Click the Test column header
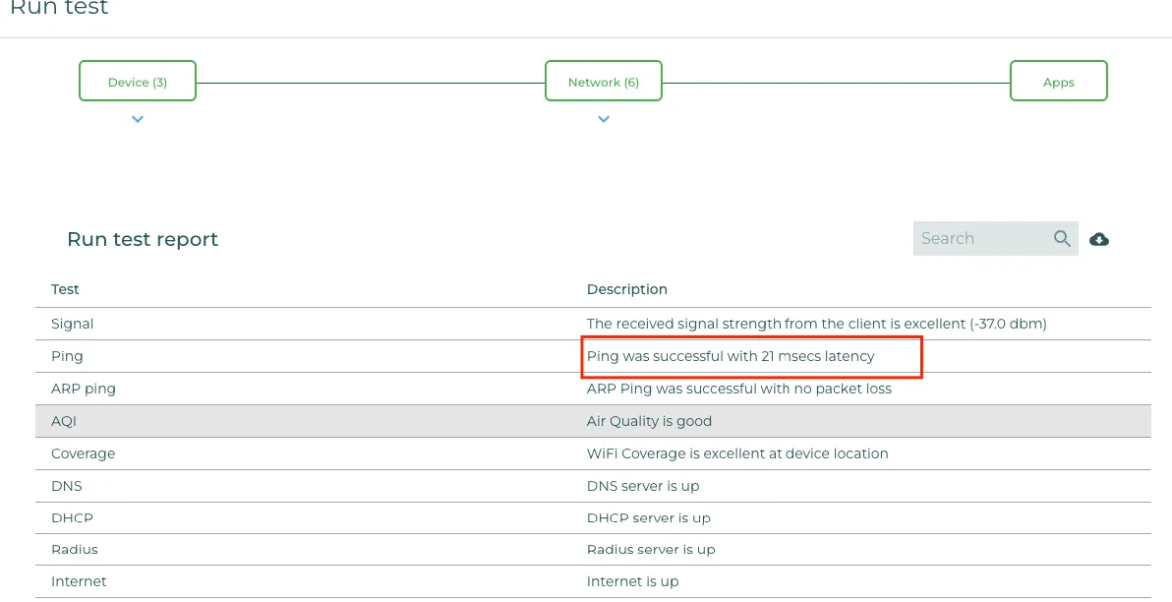Screen dimensions: 1172x602 tap(65, 289)
